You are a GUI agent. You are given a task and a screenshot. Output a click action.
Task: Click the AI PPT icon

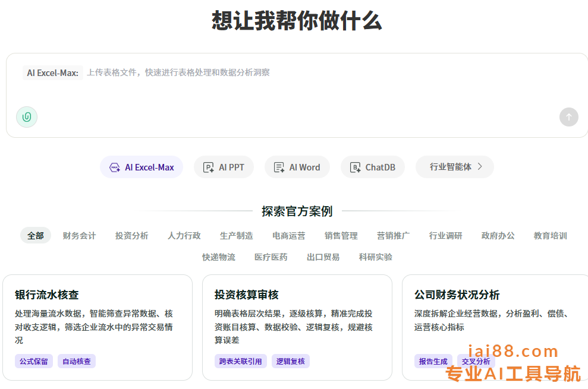208,167
